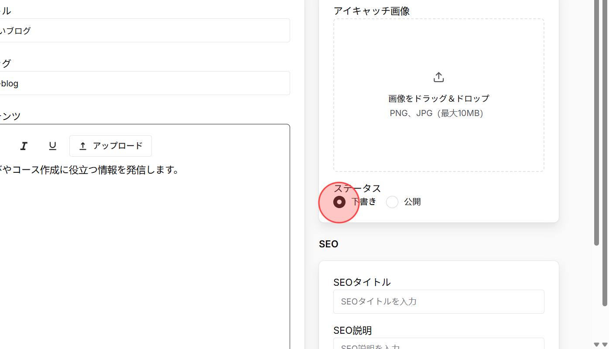The image size is (609, 349).
Task: Click the SEOタイトル input field
Action: (438, 301)
